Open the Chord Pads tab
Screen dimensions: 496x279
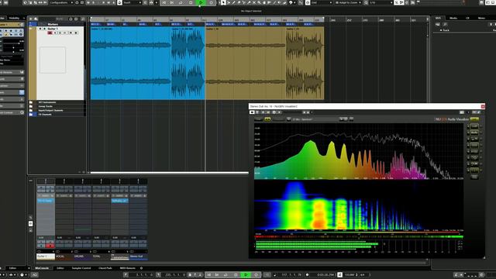click(x=105, y=268)
